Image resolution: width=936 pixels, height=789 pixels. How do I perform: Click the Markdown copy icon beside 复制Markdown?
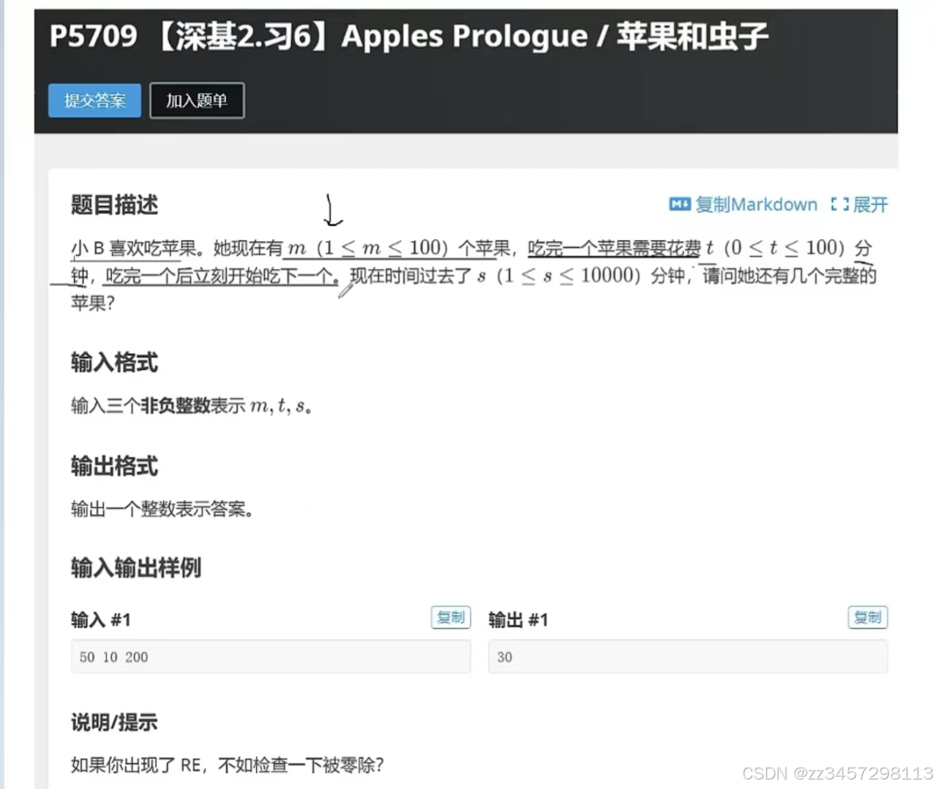coord(679,205)
